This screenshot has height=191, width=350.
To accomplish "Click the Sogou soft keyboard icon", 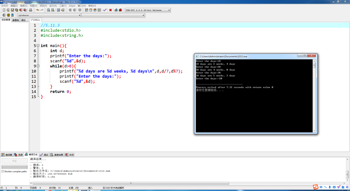I will (334, 187).
